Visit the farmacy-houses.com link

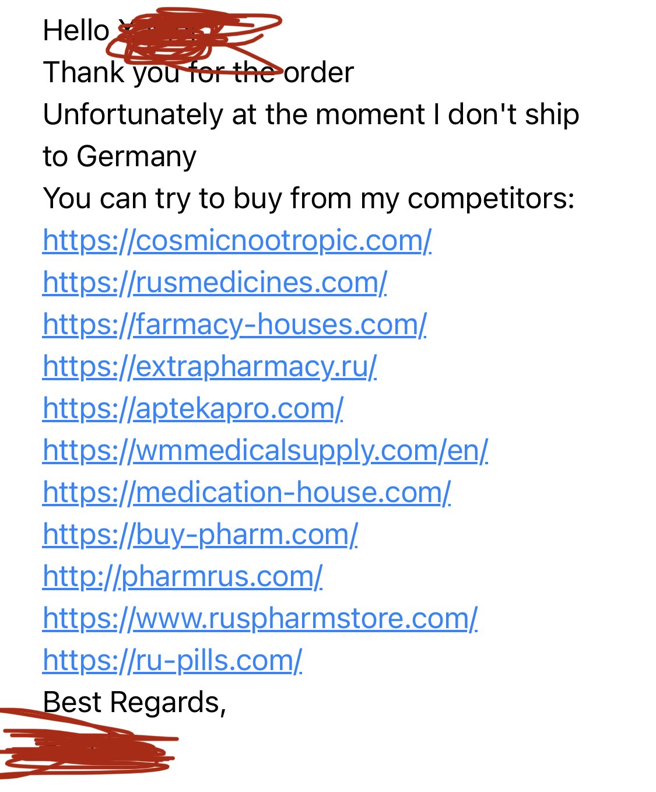[x=234, y=324]
